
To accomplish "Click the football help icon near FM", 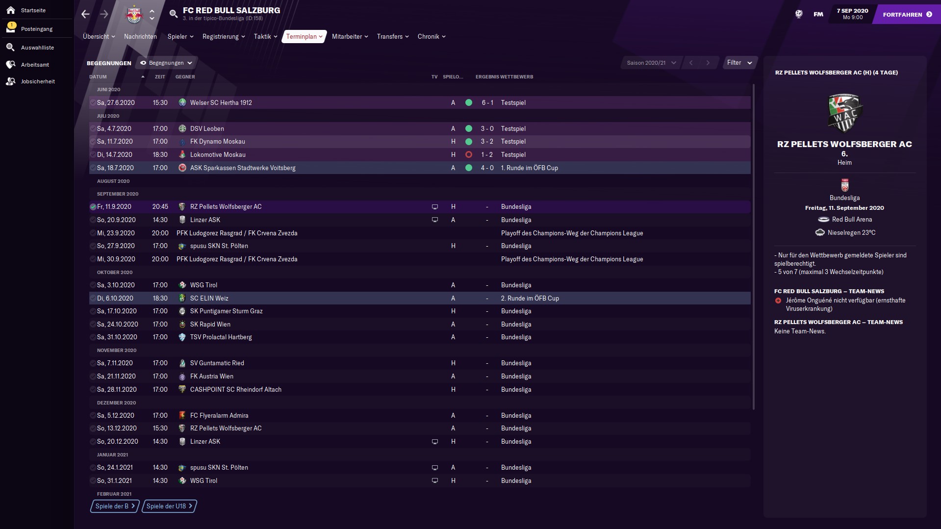I will click(798, 14).
